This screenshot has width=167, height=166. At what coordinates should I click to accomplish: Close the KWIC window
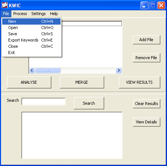[x=161, y=5]
